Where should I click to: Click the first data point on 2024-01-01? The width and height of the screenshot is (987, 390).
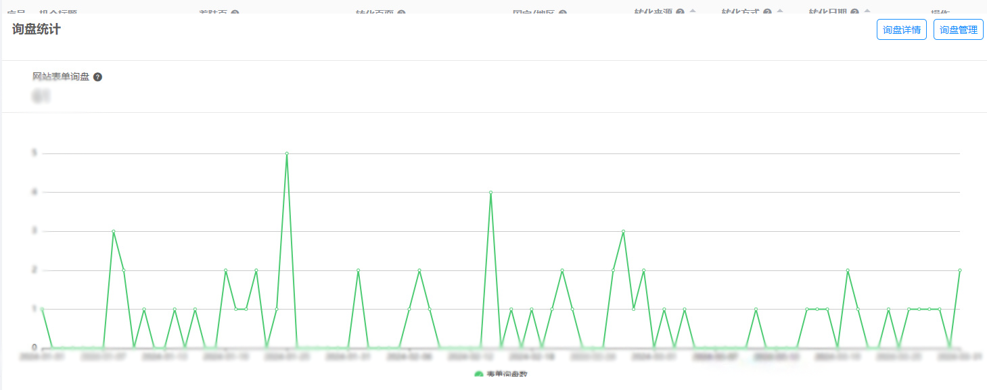[42, 309]
